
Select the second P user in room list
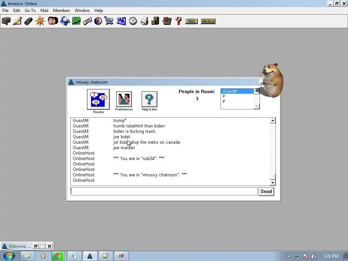click(x=237, y=101)
